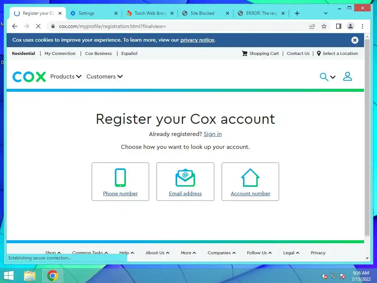The height and width of the screenshot is (283, 377).
Task: Open the Shopping Cart
Action: tap(260, 53)
